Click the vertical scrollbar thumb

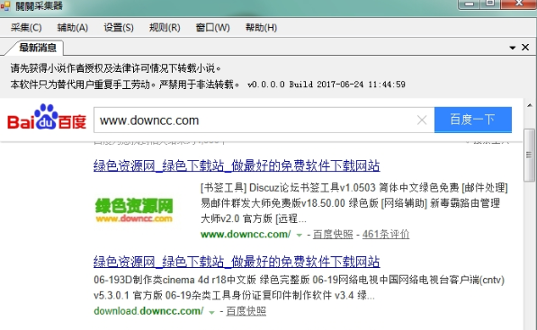coord(530,155)
